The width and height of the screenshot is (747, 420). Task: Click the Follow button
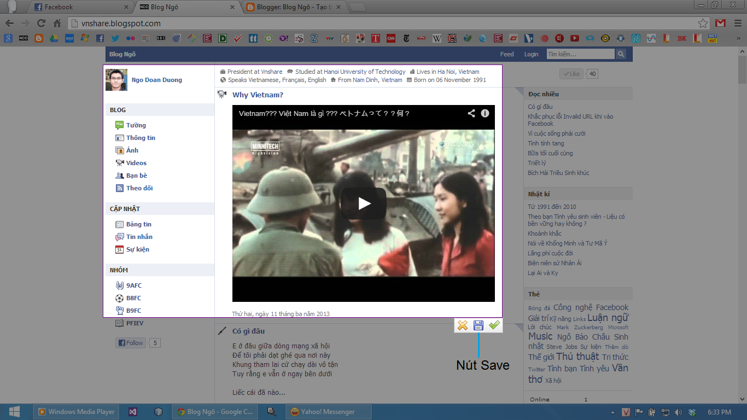pyautogui.click(x=130, y=343)
